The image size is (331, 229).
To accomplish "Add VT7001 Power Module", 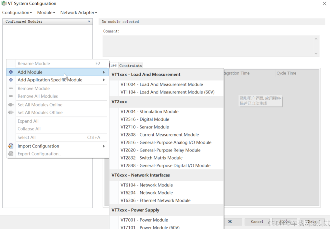I will click(x=166, y=220).
